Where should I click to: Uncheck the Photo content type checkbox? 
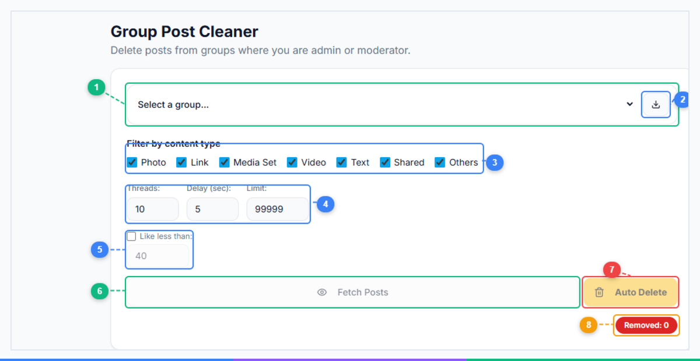coord(132,162)
